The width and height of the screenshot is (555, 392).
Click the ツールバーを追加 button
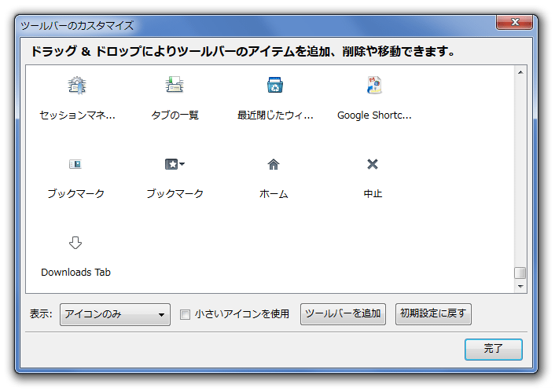tap(343, 313)
